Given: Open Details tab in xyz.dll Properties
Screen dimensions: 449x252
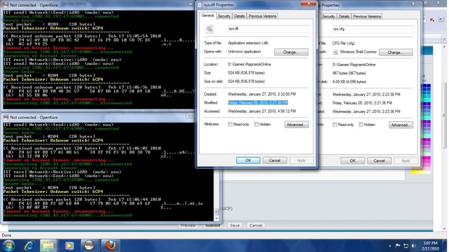Looking at the screenshot, I should 239,16.
